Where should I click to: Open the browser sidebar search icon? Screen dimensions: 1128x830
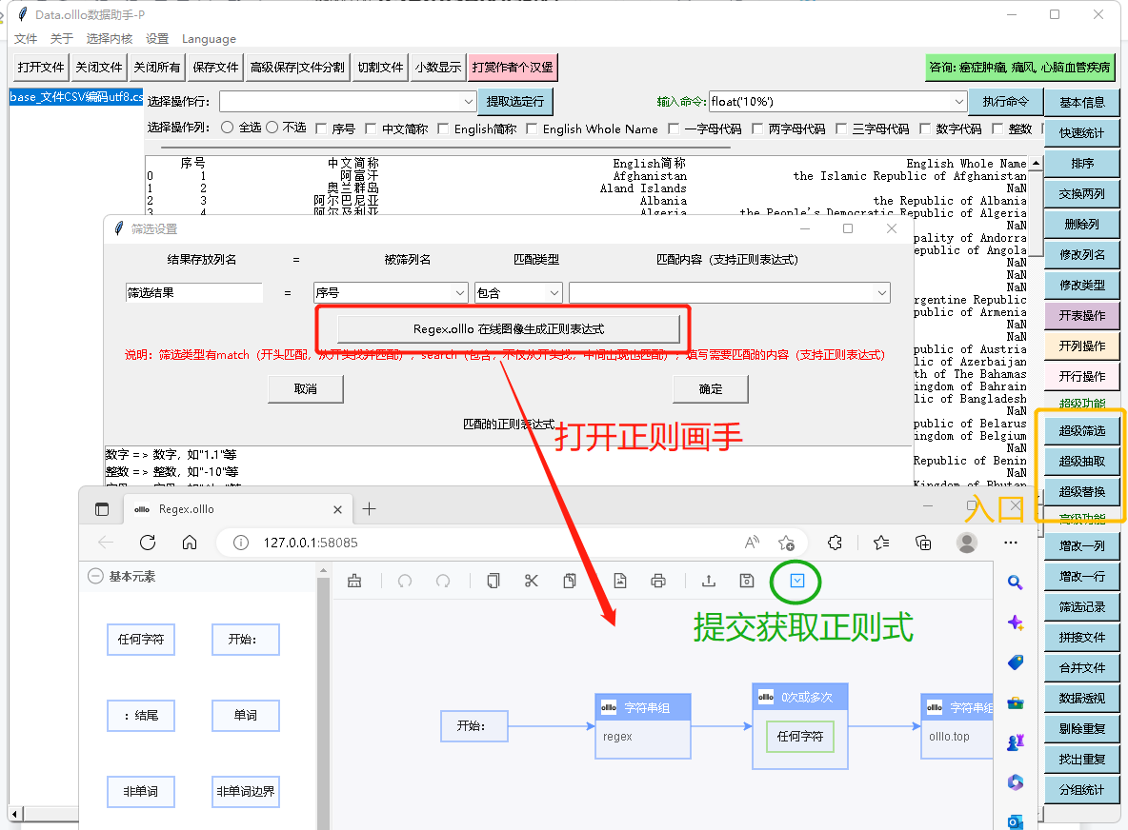[x=1016, y=583]
